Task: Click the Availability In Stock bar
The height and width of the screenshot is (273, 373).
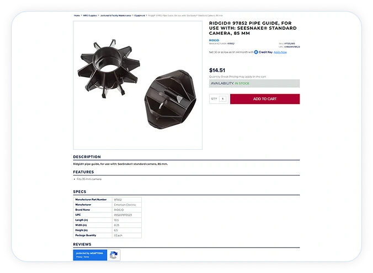Action: [x=254, y=83]
